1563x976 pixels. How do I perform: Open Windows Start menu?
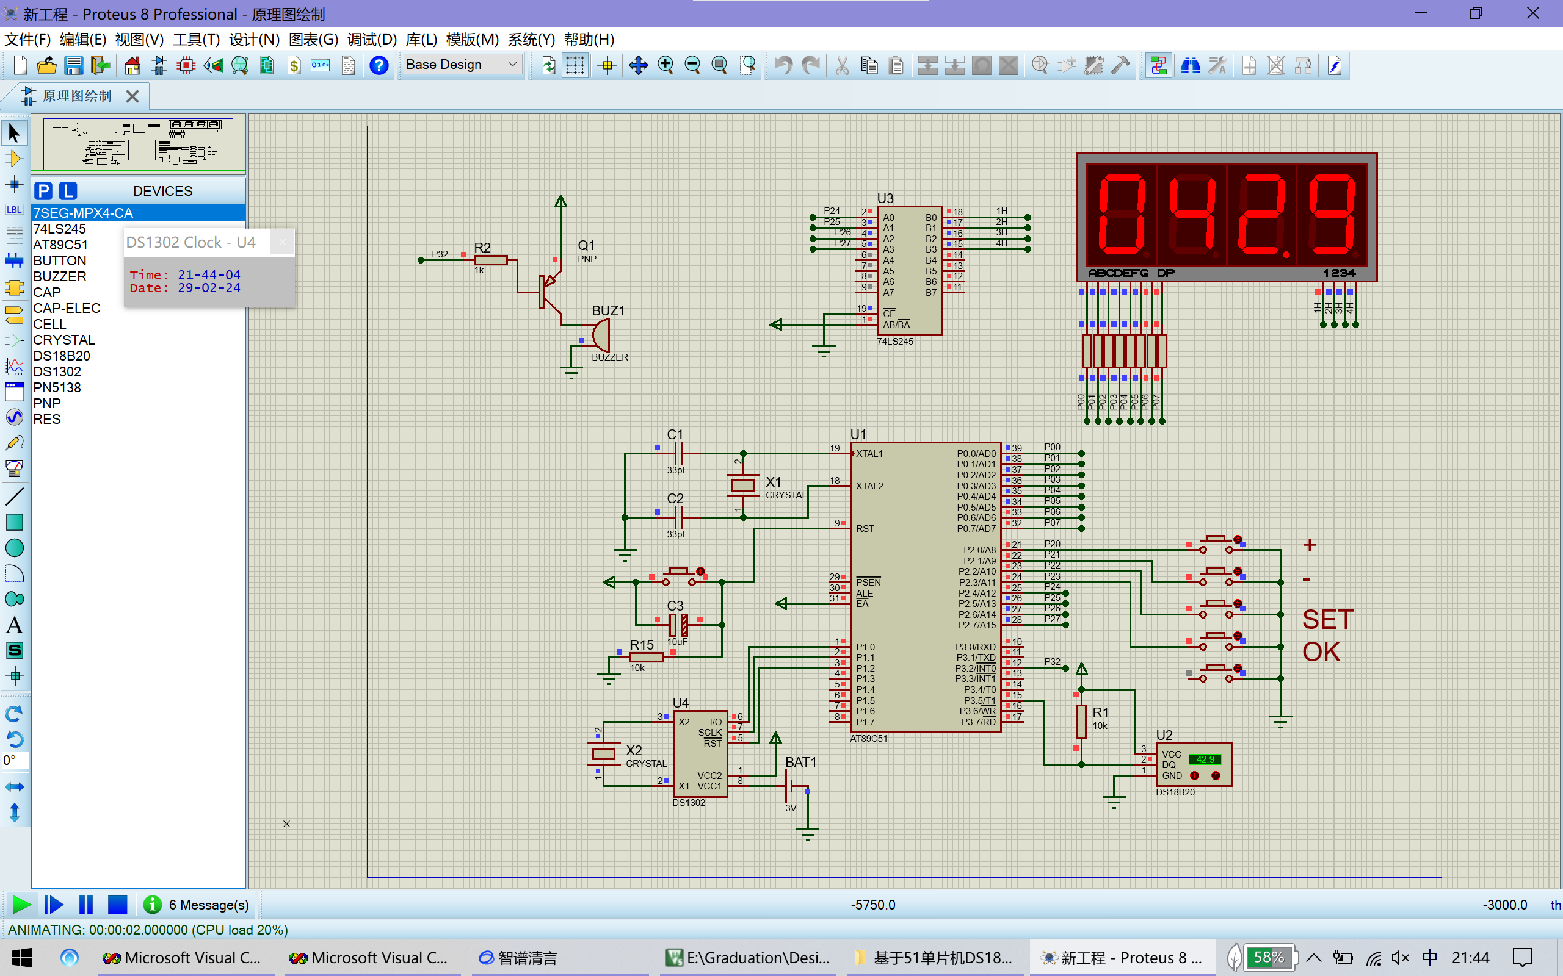[22, 957]
